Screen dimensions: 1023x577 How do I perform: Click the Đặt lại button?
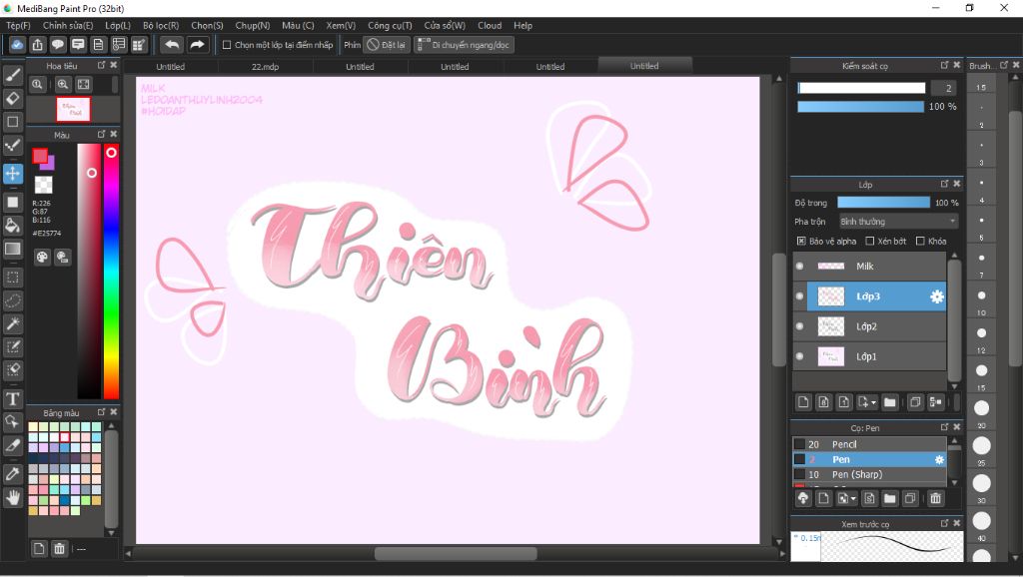(387, 45)
